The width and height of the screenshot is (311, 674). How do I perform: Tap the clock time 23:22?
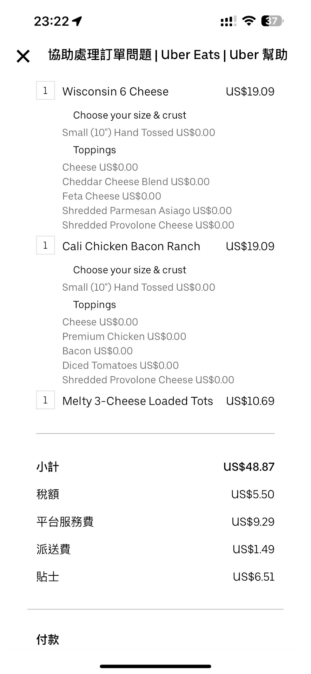pyautogui.click(x=51, y=21)
